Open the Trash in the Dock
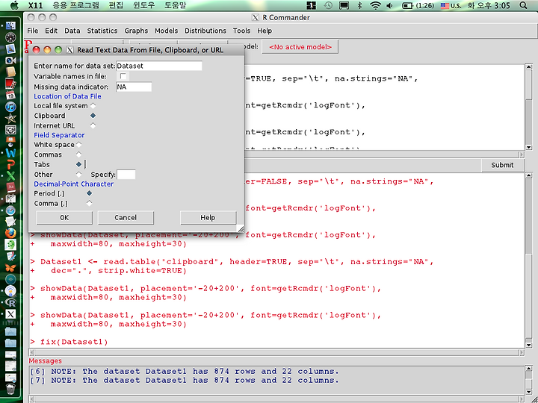Screen dimensions: 538x403 click(x=10, y=390)
